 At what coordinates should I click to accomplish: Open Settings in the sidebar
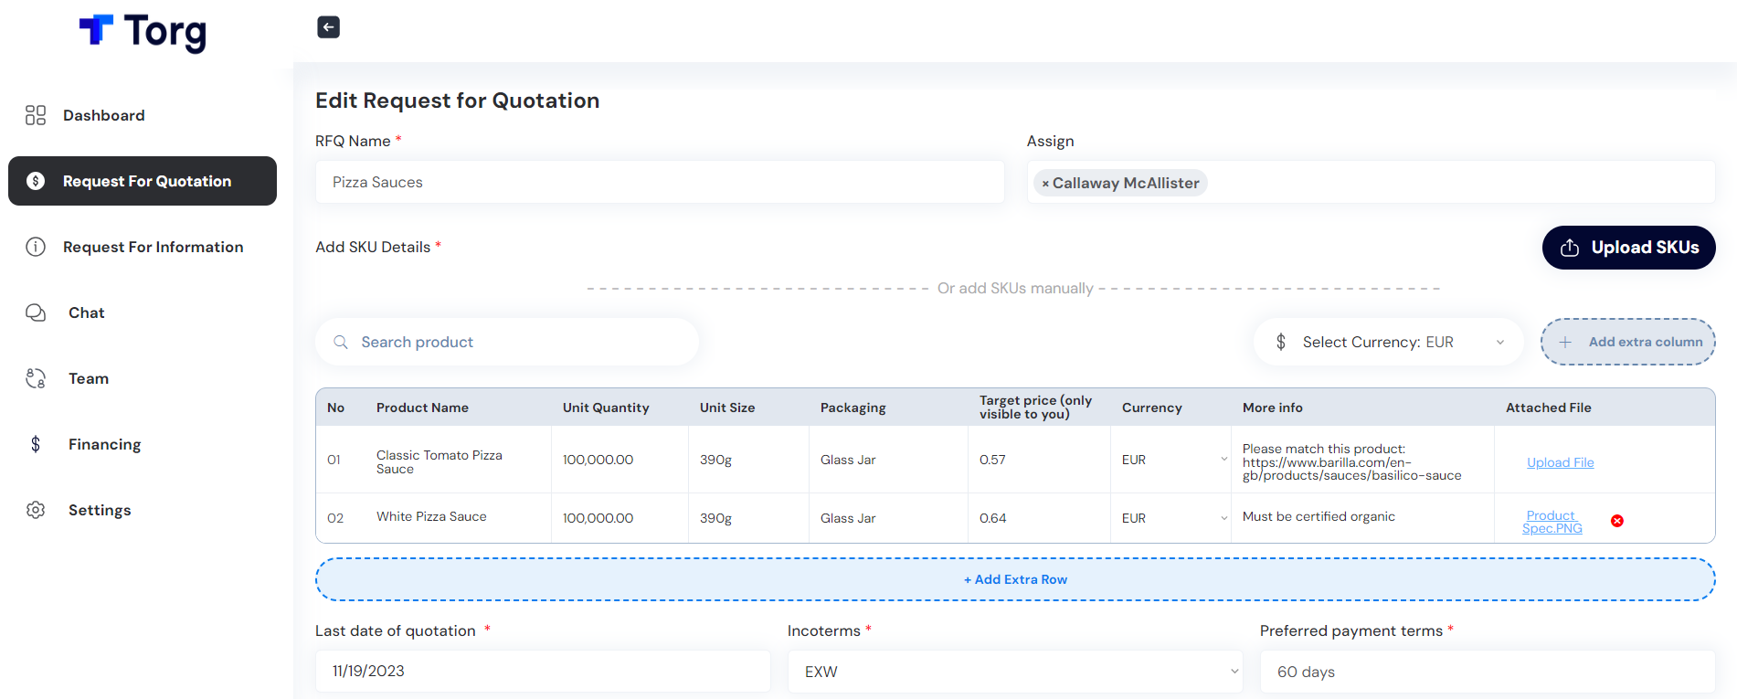click(99, 510)
